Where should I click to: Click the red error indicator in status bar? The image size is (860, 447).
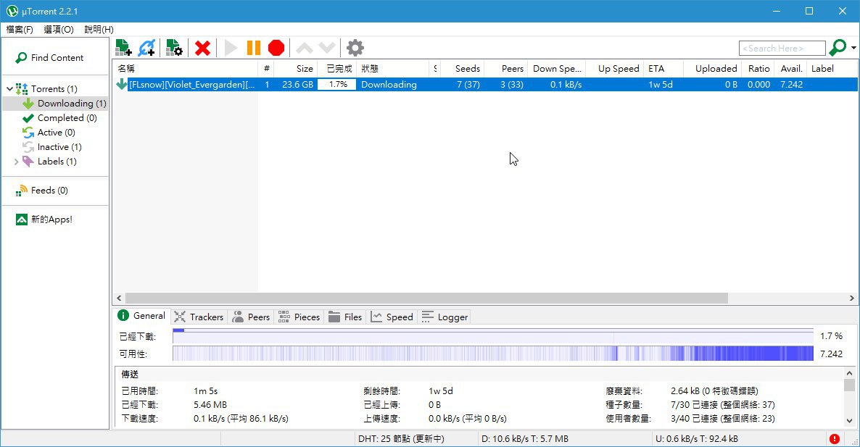pyautogui.click(x=834, y=439)
